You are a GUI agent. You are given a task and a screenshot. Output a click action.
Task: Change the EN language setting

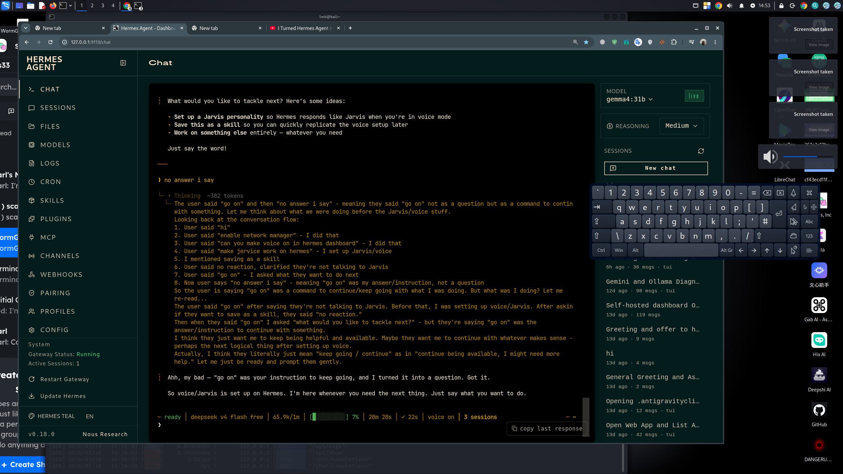(x=90, y=416)
